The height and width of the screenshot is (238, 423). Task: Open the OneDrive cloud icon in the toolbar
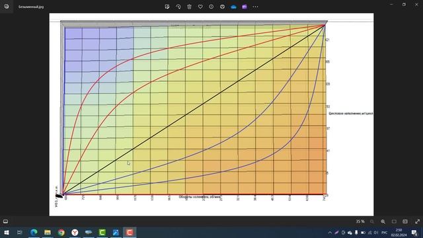click(x=233, y=7)
